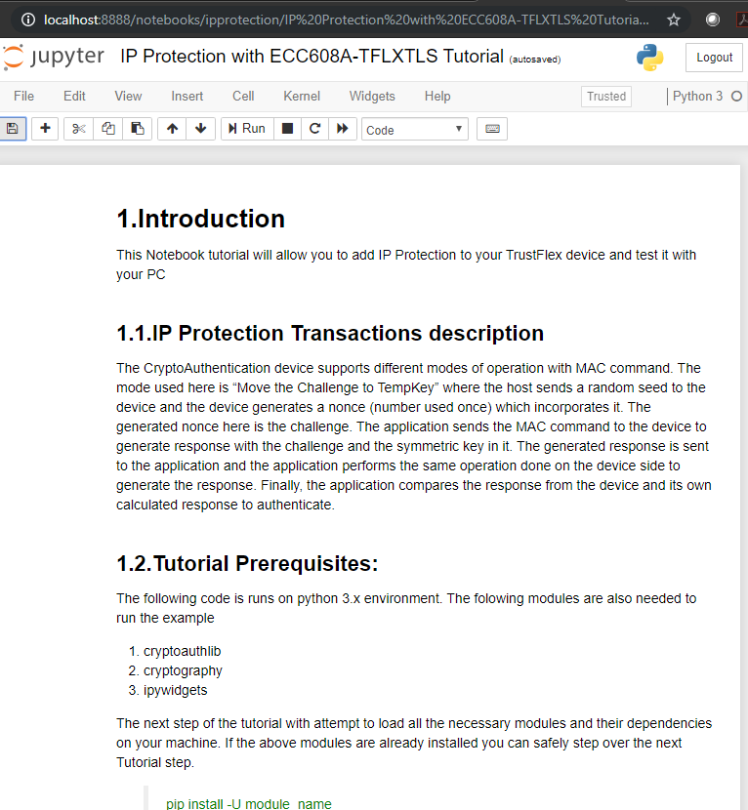The image size is (748, 810).
Task: Move selected cell down arrow
Action: coord(201,129)
